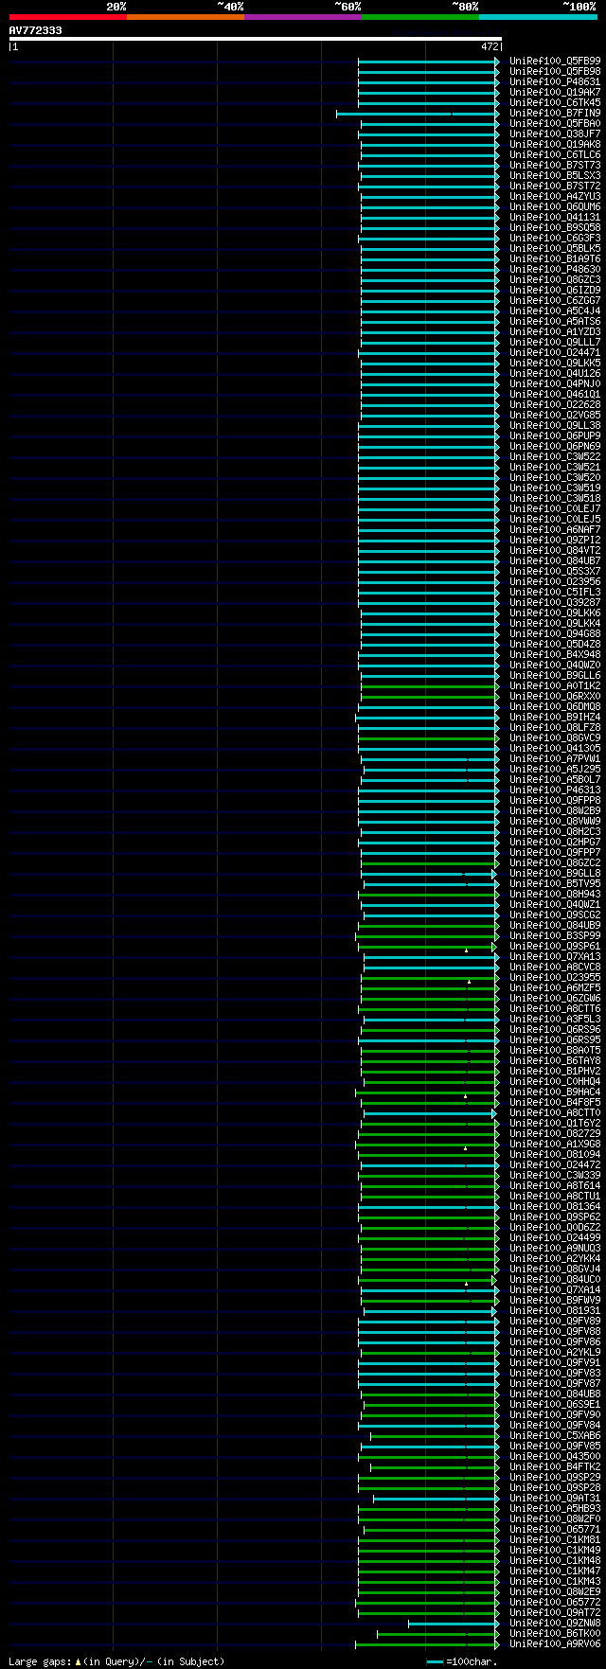Select hit UniRef100_A3F5L3
The height and width of the screenshot is (1669, 606).
click(555, 1019)
